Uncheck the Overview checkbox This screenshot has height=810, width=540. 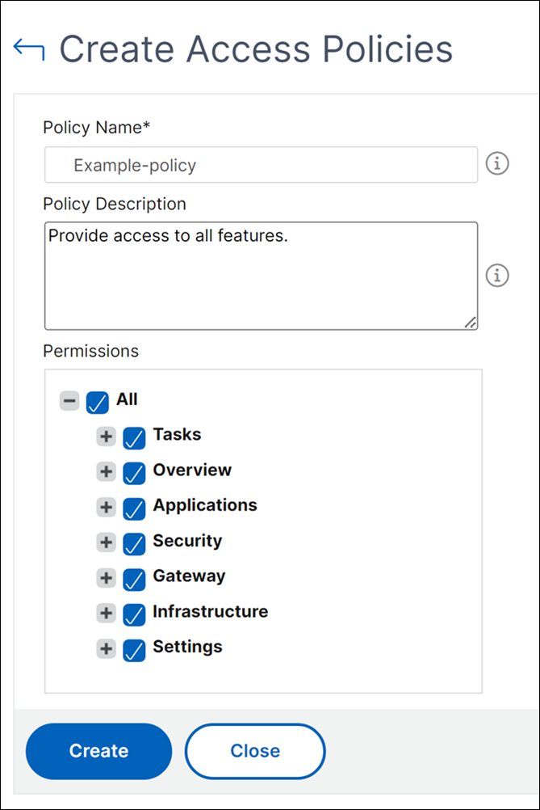(x=134, y=473)
